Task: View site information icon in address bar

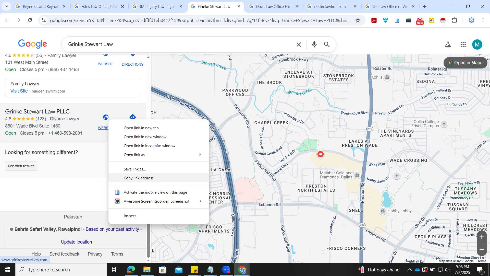Action: pos(43,20)
